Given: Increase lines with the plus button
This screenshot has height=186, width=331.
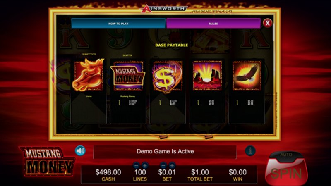Looking at the screenshot, I should (x=145, y=165).
